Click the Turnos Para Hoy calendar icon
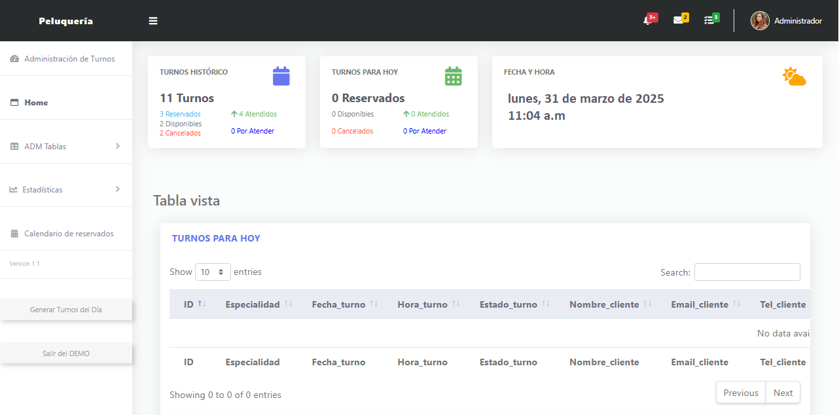 (453, 77)
